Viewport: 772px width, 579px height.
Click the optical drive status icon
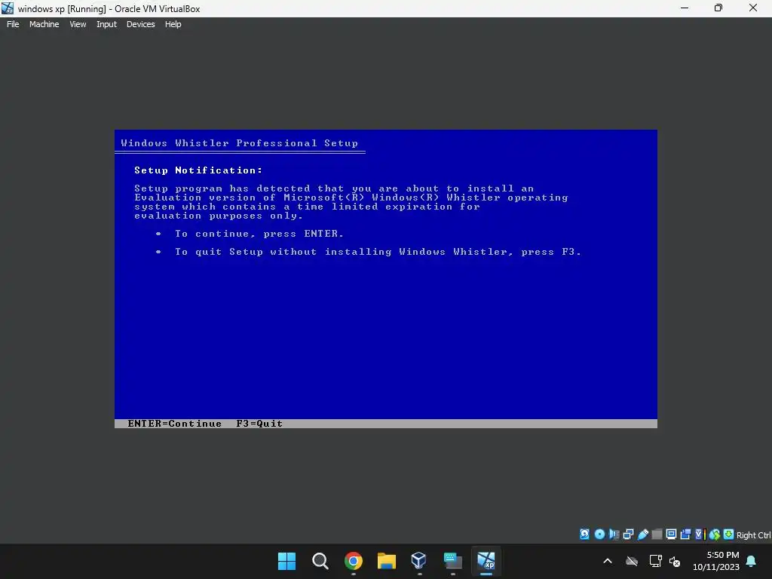tap(599, 535)
